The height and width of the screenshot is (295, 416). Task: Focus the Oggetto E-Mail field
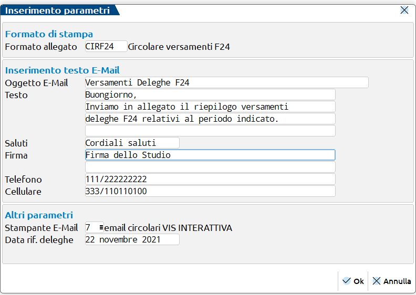pos(226,82)
